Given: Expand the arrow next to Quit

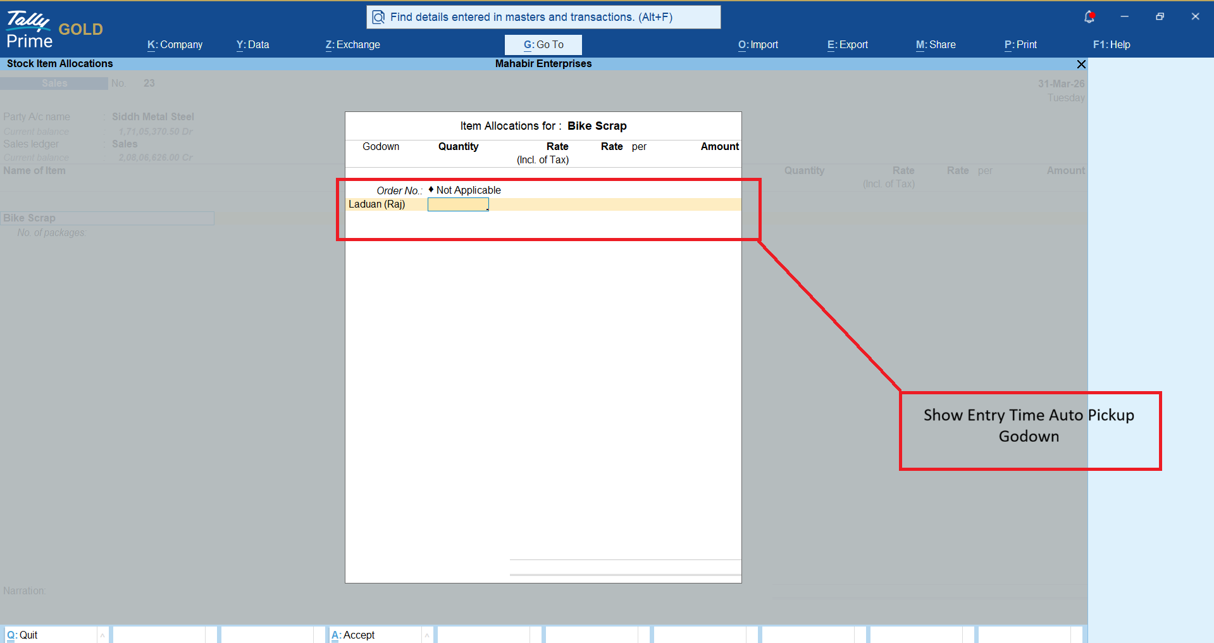Looking at the screenshot, I should tap(102, 635).
